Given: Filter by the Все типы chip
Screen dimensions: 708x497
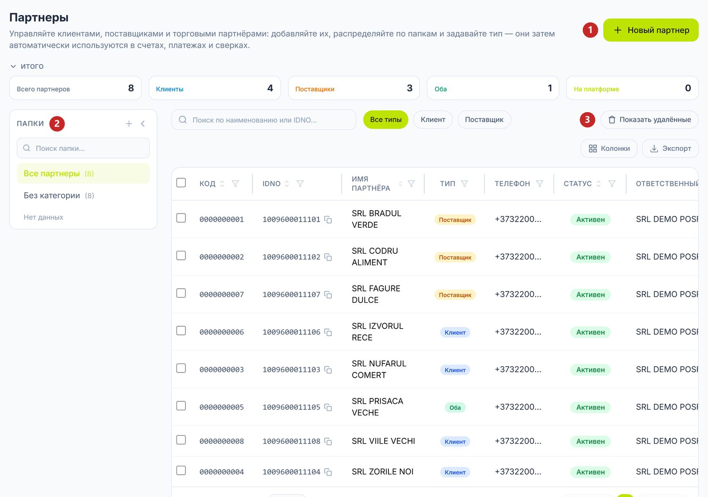Looking at the screenshot, I should 386,120.
